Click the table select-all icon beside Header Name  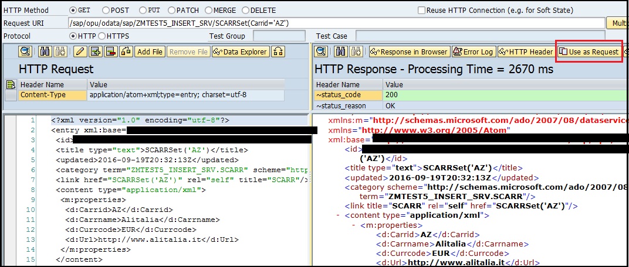click(11, 84)
